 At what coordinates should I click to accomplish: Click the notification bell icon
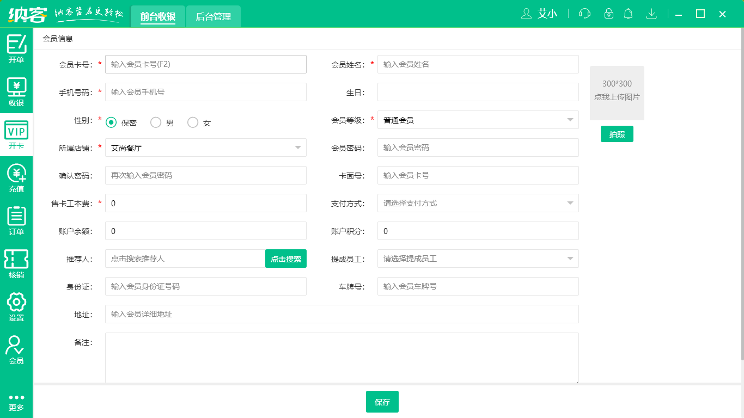tap(628, 14)
